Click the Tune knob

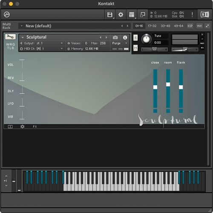[x=146, y=39]
